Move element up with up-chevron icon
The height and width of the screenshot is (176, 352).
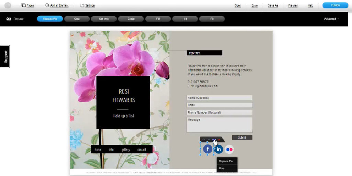[x=209, y=140]
